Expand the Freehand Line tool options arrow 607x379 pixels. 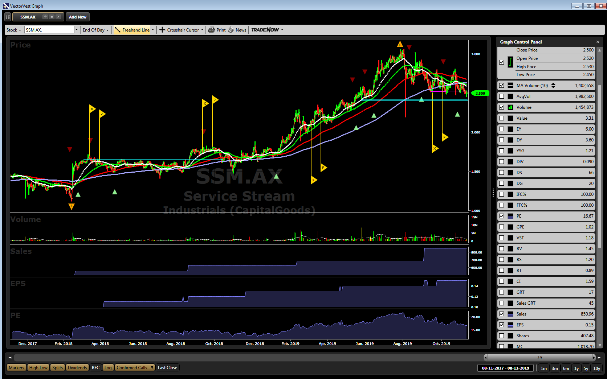[x=153, y=30]
